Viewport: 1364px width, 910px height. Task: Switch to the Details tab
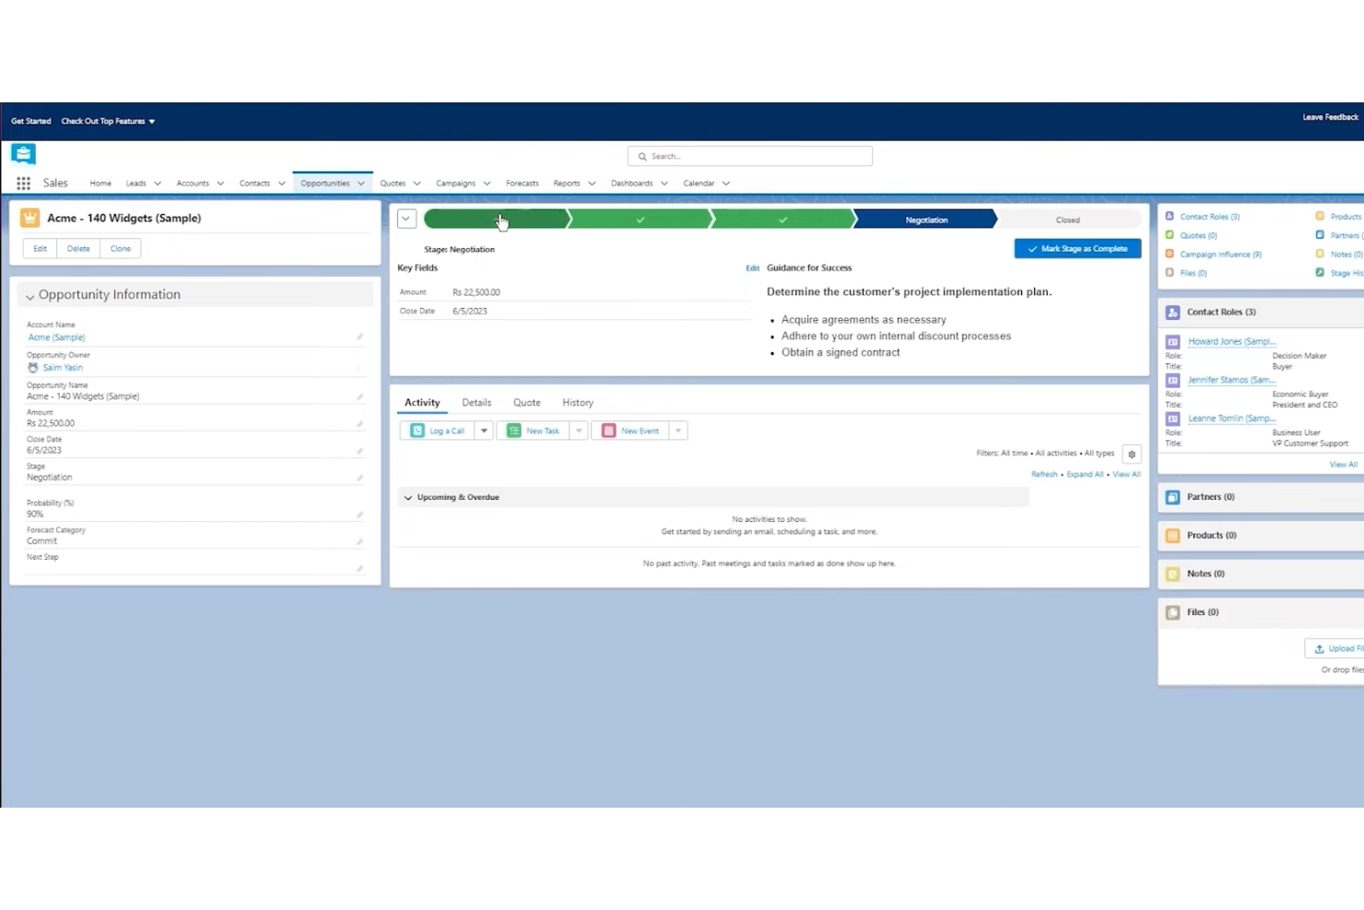pos(476,403)
